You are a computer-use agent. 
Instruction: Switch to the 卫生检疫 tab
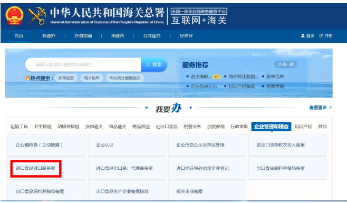(43, 127)
